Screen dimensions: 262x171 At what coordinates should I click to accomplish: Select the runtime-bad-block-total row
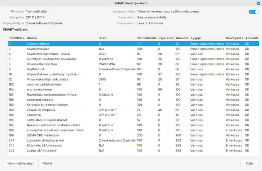[x=133, y=85]
